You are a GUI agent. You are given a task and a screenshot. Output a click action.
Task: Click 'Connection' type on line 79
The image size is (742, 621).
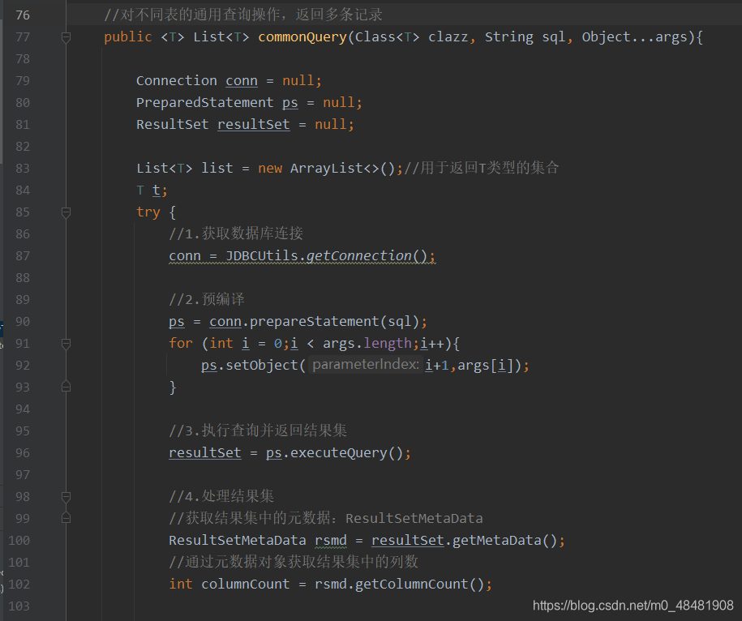177,80
